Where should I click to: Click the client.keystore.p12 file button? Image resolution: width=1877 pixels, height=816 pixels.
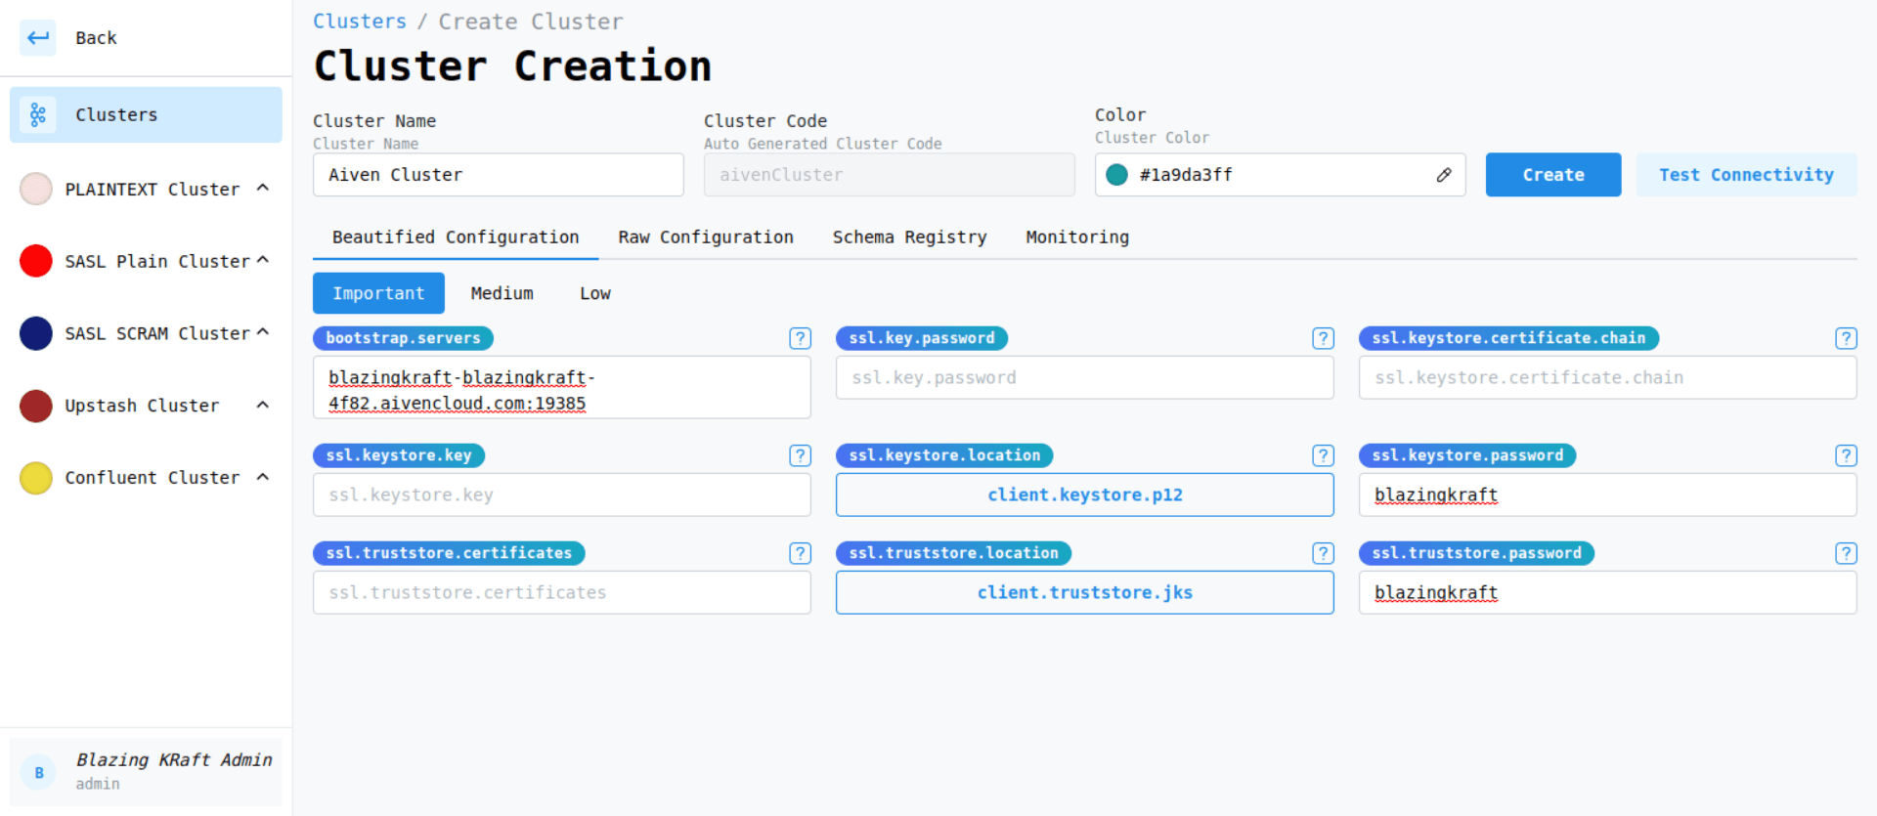[x=1085, y=494]
